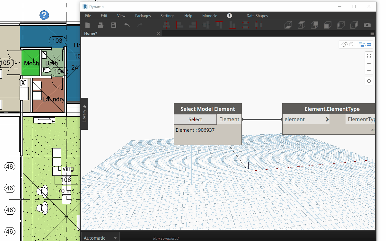
Task: Click the zoom in plus button
Action: pyautogui.click(x=369, y=63)
